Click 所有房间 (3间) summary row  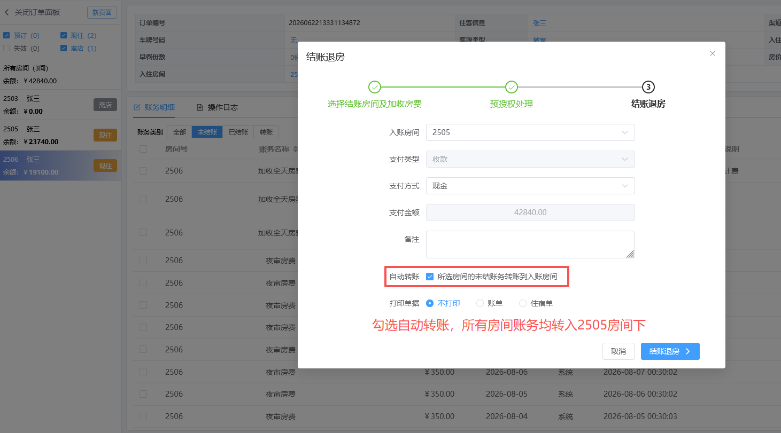tap(60, 74)
